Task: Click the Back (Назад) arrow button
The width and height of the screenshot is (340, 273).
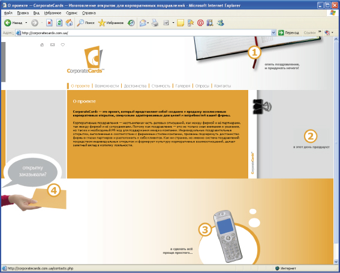Action: tap(8, 23)
